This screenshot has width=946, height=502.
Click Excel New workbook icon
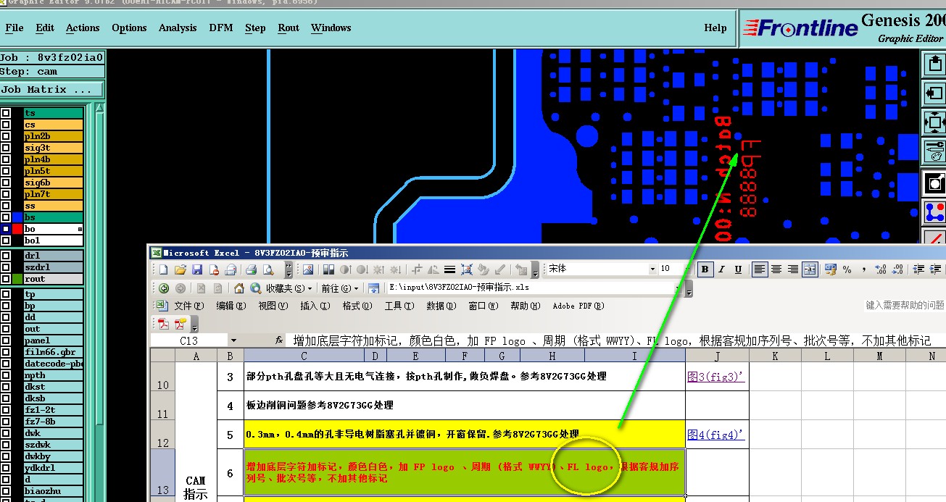[x=163, y=269]
